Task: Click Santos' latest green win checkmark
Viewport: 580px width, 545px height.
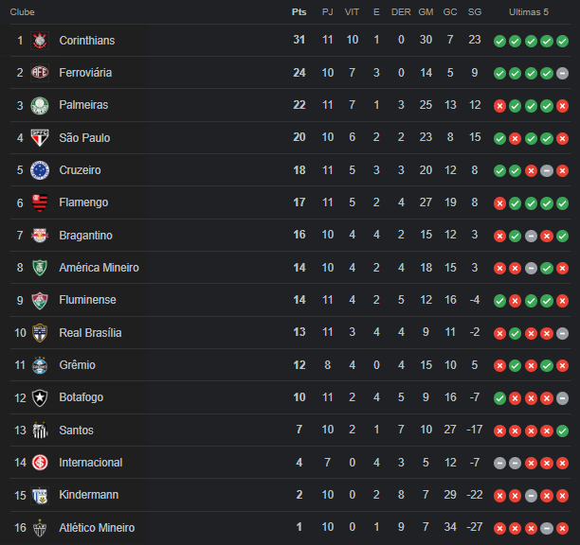Action: point(562,431)
